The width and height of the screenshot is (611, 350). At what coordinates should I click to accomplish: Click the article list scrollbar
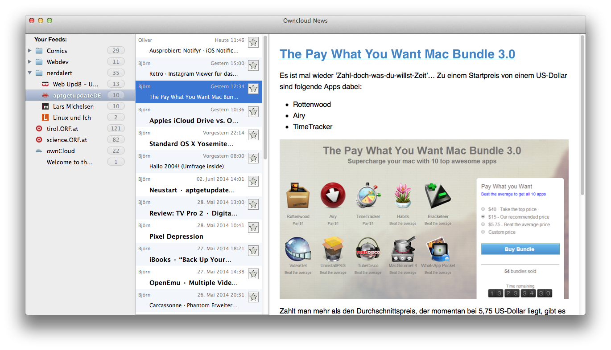point(265,97)
